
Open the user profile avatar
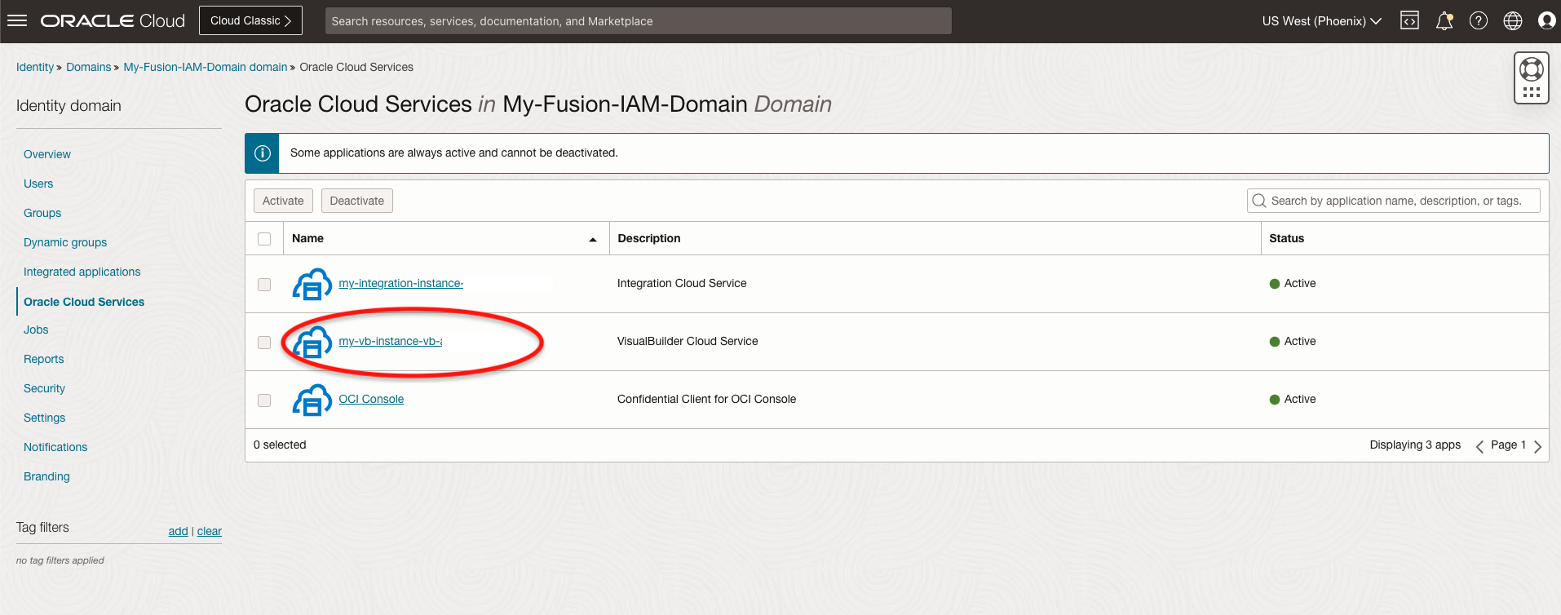(x=1546, y=21)
